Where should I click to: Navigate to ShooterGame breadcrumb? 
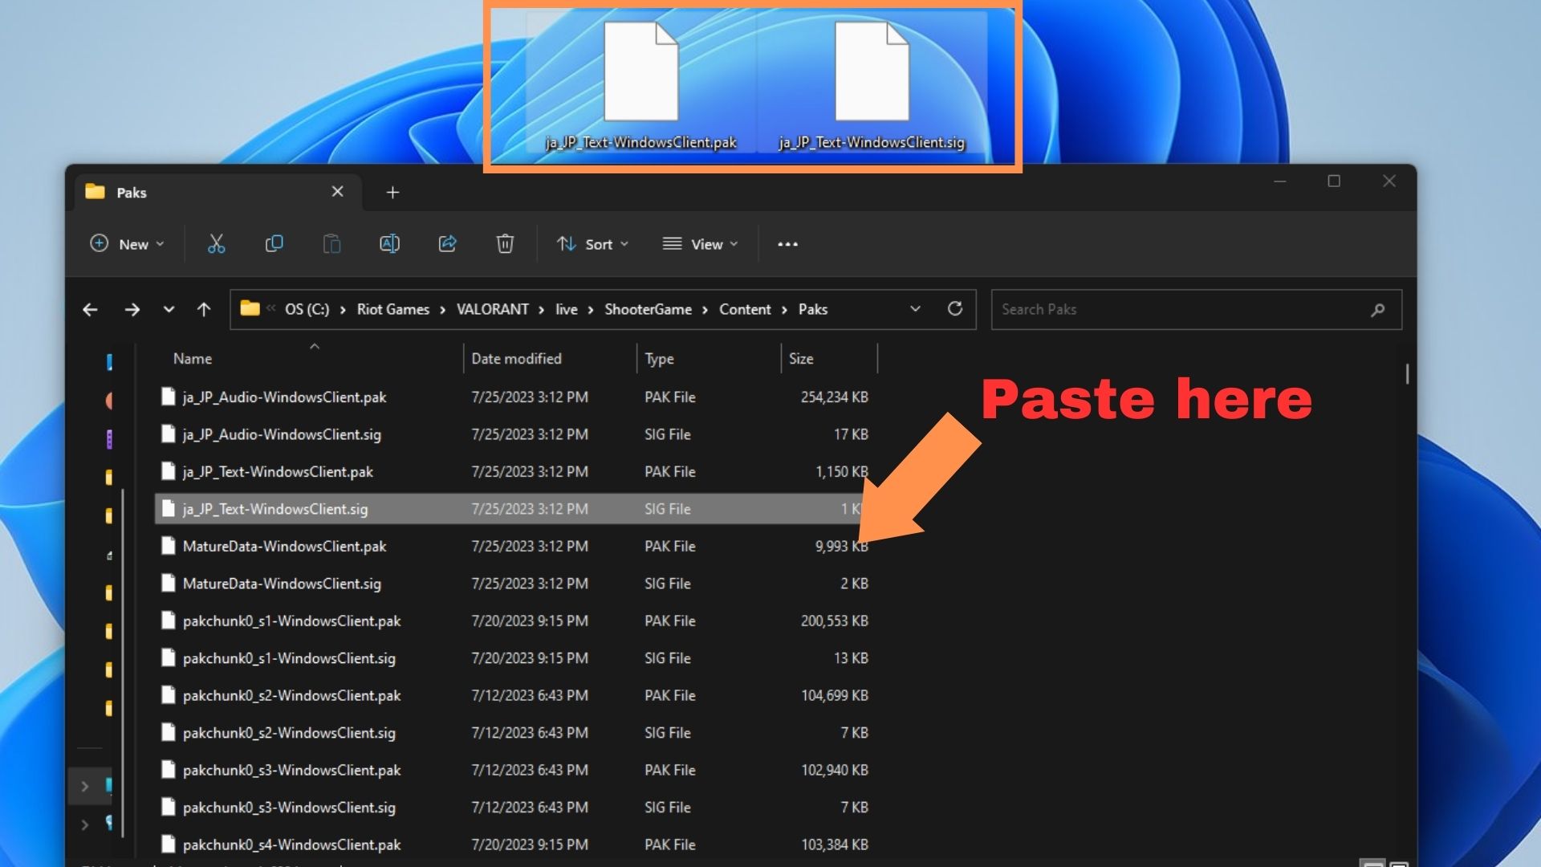pyautogui.click(x=648, y=309)
